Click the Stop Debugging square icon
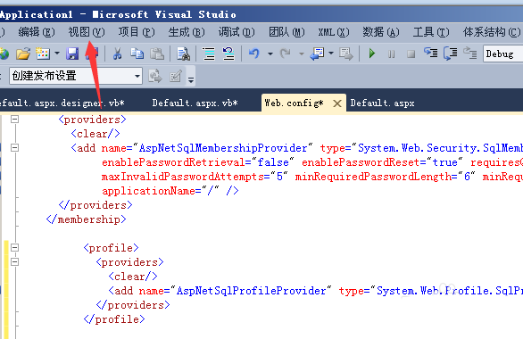The height and width of the screenshot is (339, 523). (411, 54)
